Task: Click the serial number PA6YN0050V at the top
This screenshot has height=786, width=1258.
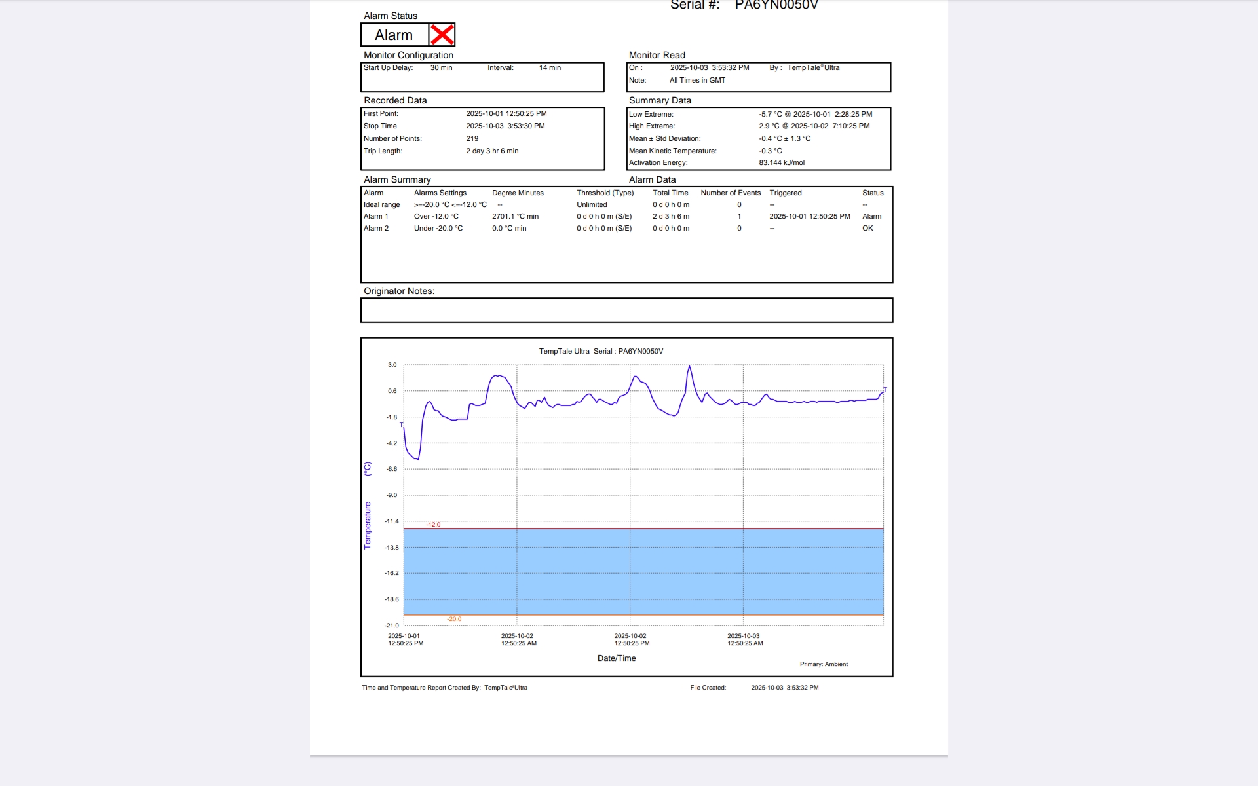Action: coord(776,5)
